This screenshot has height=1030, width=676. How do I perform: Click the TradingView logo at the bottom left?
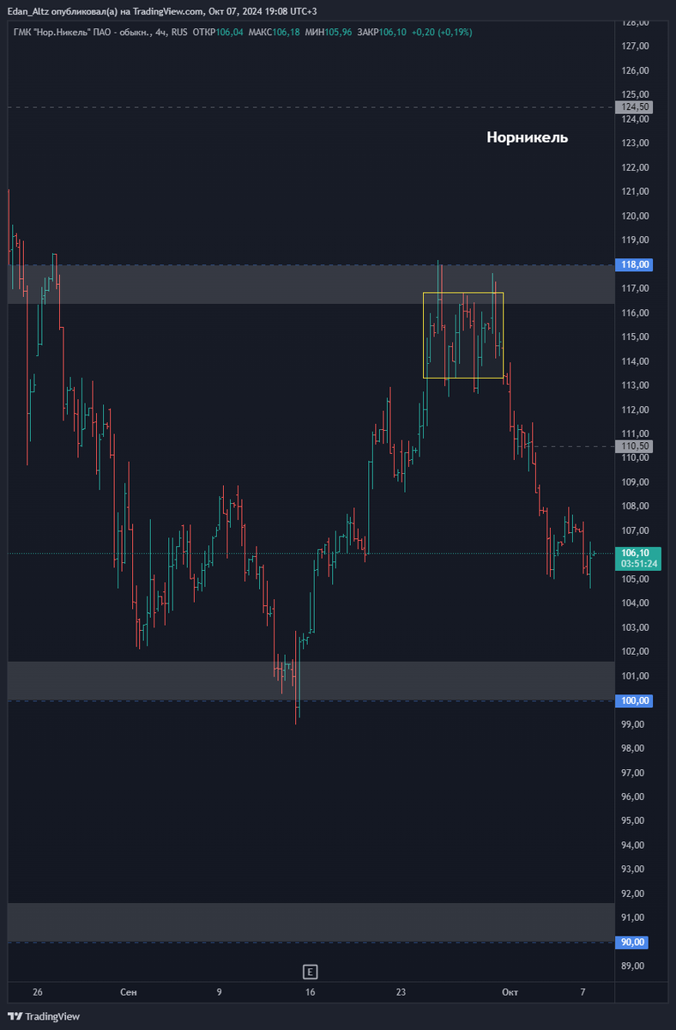click(43, 1016)
